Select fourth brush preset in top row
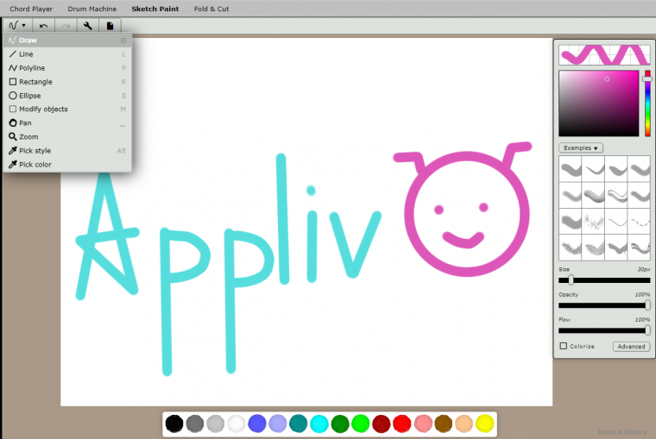Screen dimensions: 656x439 640,169
